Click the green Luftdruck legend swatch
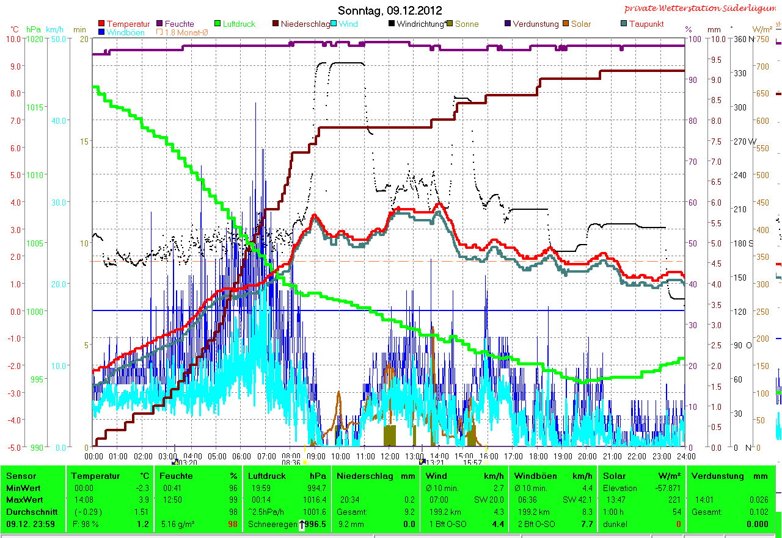The height and width of the screenshot is (538, 782). coord(218,24)
